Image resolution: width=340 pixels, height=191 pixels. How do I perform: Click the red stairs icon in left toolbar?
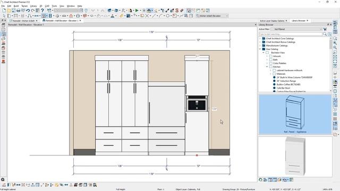pos(3,62)
